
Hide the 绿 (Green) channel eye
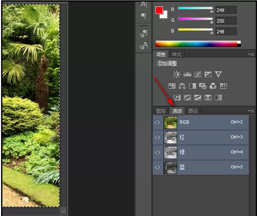click(x=157, y=152)
